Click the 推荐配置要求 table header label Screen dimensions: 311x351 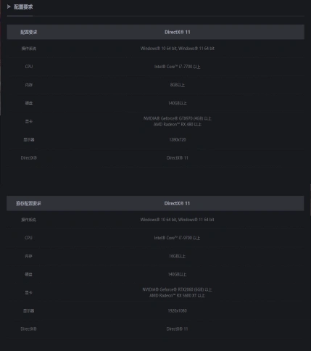point(28,204)
